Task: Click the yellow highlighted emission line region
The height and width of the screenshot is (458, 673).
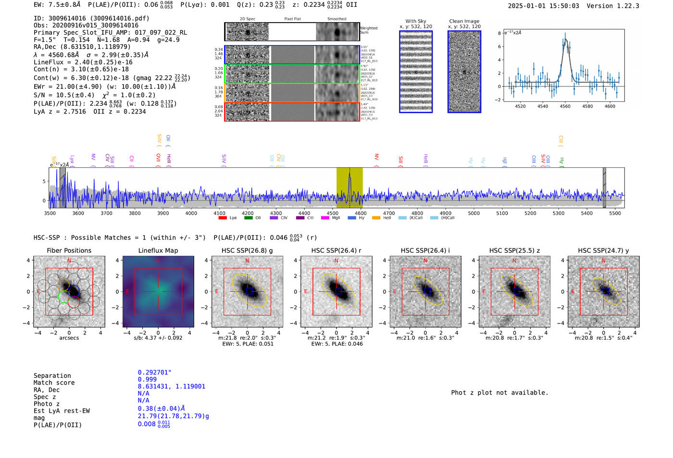Action: coord(349,188)
